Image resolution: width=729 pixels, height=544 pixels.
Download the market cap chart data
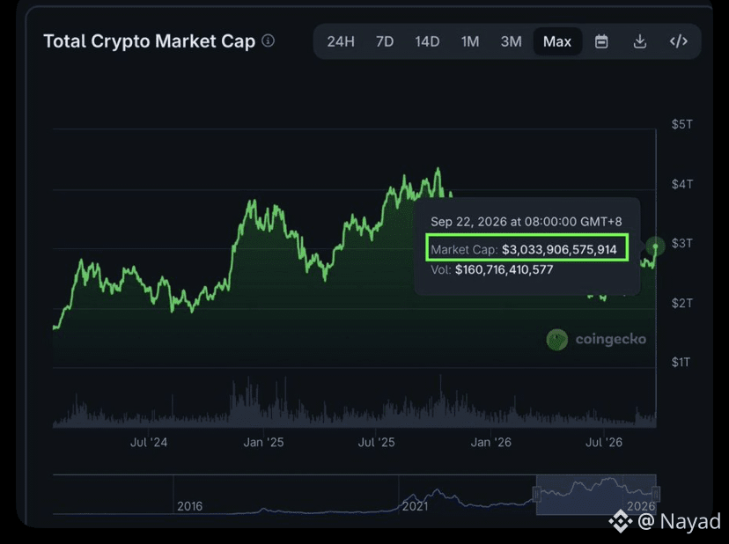(x=640, y=41)
